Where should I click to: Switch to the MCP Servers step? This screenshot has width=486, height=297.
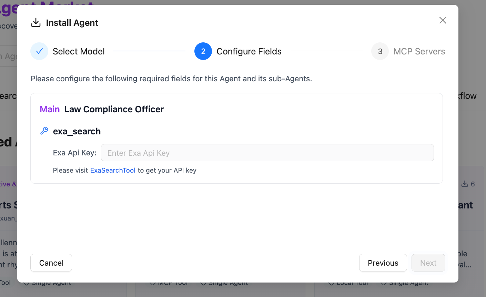point(419,51)
